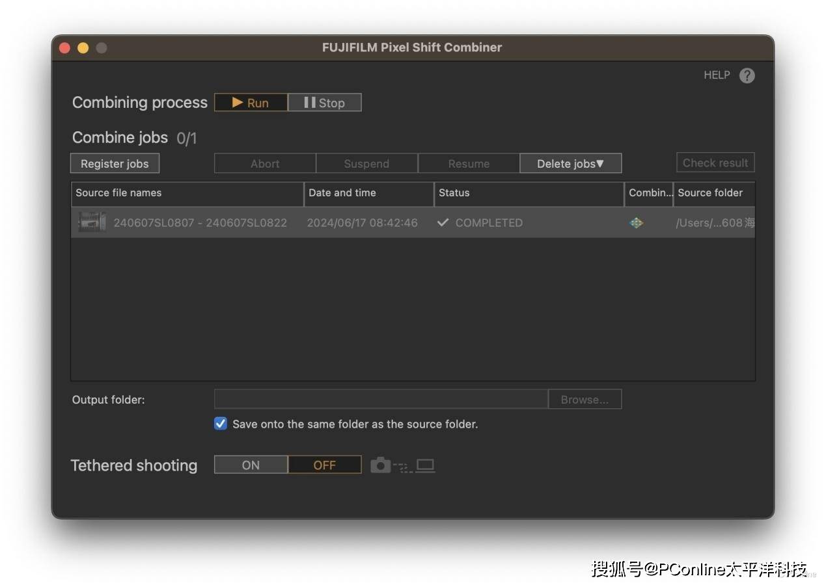This screenshot has height=587, width=826.
Task: Click the laptop icon beside tethered shooting
Action: [x=425, y=465]
